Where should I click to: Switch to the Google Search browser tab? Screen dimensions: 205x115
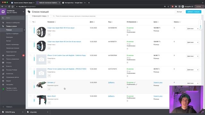click(x=74, y=3)
